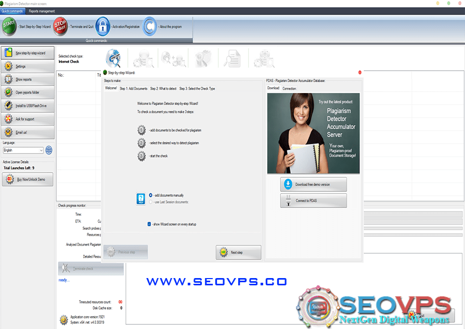The height and width of the screenshot is (329, 465).
Task: Open the Connection tab in the PDAS panel
Action: pyautogui.click(x=289, y=89)
